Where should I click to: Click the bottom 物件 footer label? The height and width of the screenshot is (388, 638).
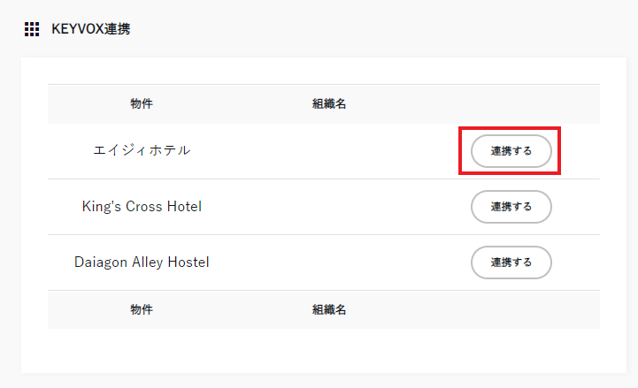coord(142,309)
